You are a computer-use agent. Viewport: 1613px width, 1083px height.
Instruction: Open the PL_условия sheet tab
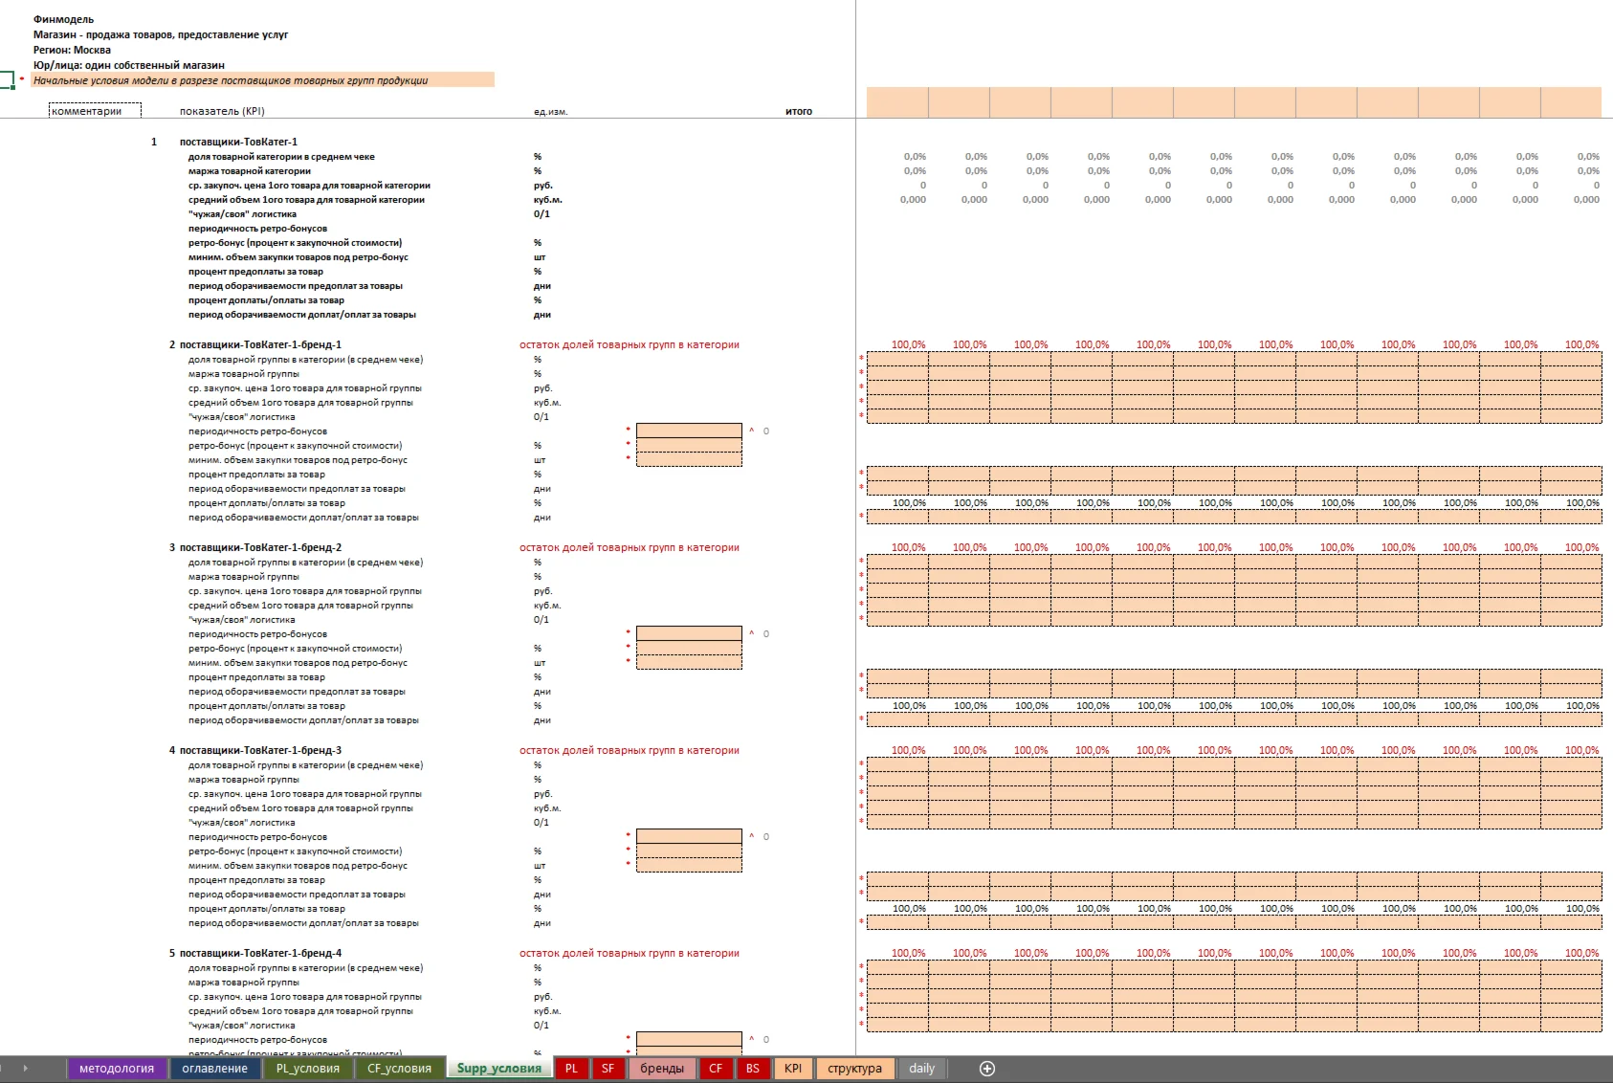tap(308, 1069)
